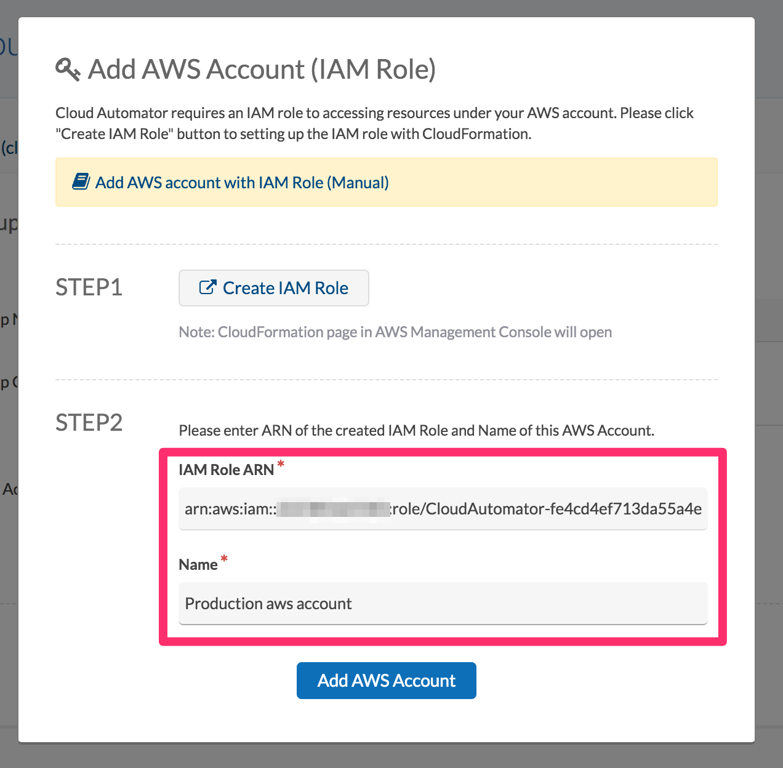783x768 pixels.
Task: Click the yellow manual notice box background
Action: [x=554, y=182]
